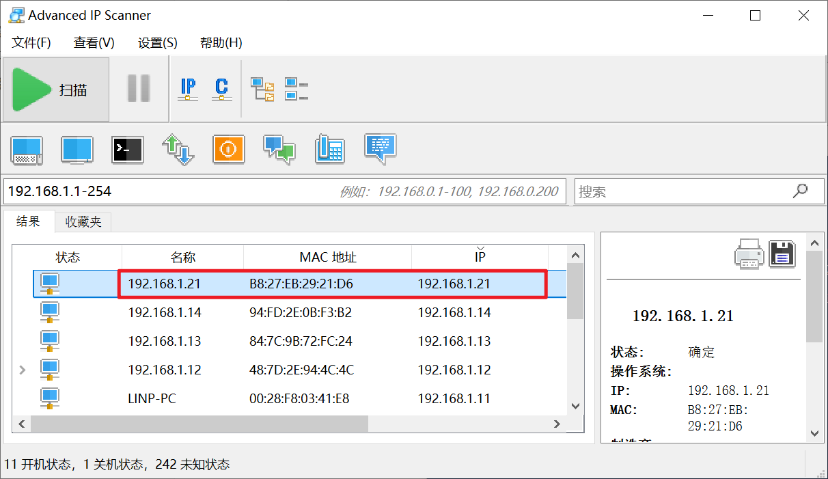Start scanning with the 扫描 button
This screenshot has width=828, height=479.
pyautogui.click(x=56, y=90)
